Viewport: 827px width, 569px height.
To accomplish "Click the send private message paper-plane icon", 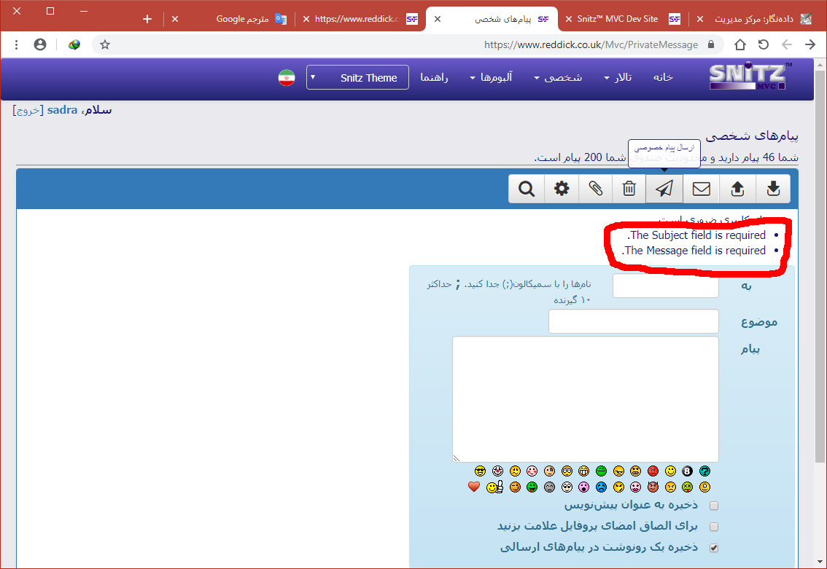I will click(664, 189).
